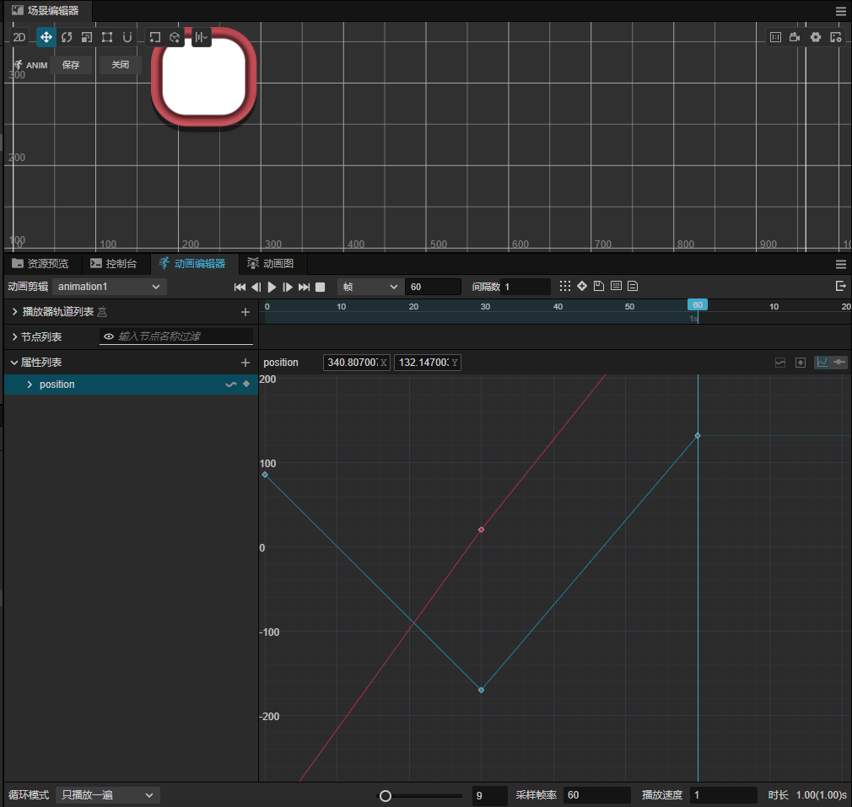
Task: Click 保存 save button
Action: coord(71,65)
